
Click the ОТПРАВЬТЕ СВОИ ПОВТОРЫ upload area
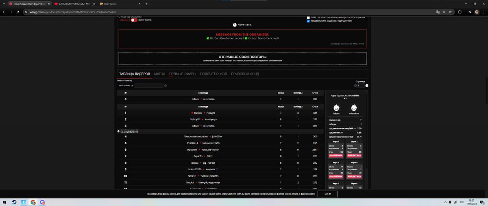point(242,58)
